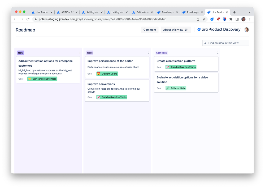Open a new browser tab

(x=234, y=12)
